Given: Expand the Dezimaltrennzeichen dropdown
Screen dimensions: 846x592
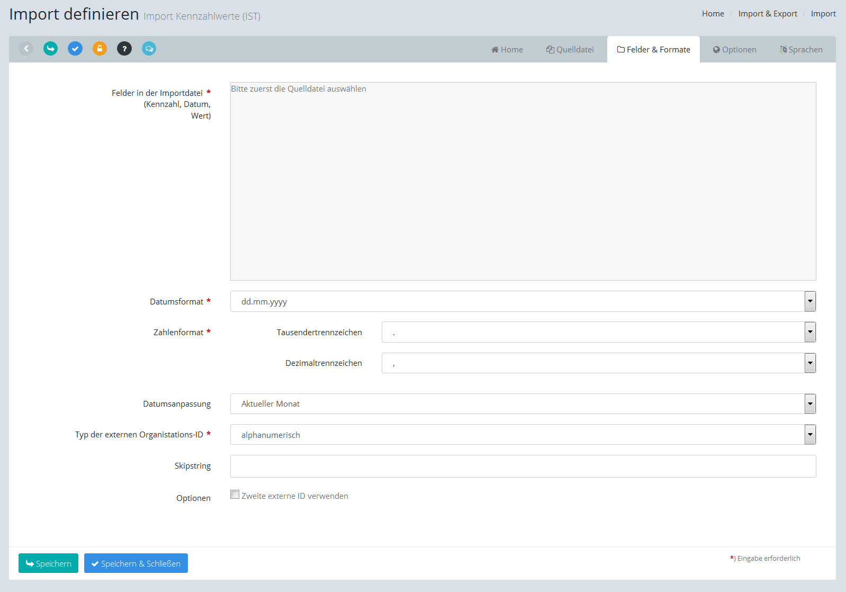Looking at the screenshot, I should [598, 363].
